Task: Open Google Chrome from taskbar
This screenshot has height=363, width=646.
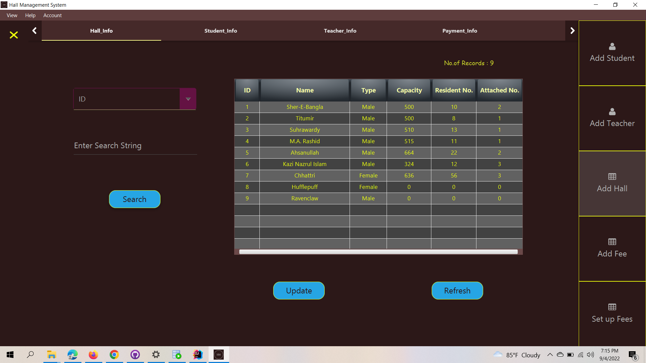Action: [x=114, y=355]
